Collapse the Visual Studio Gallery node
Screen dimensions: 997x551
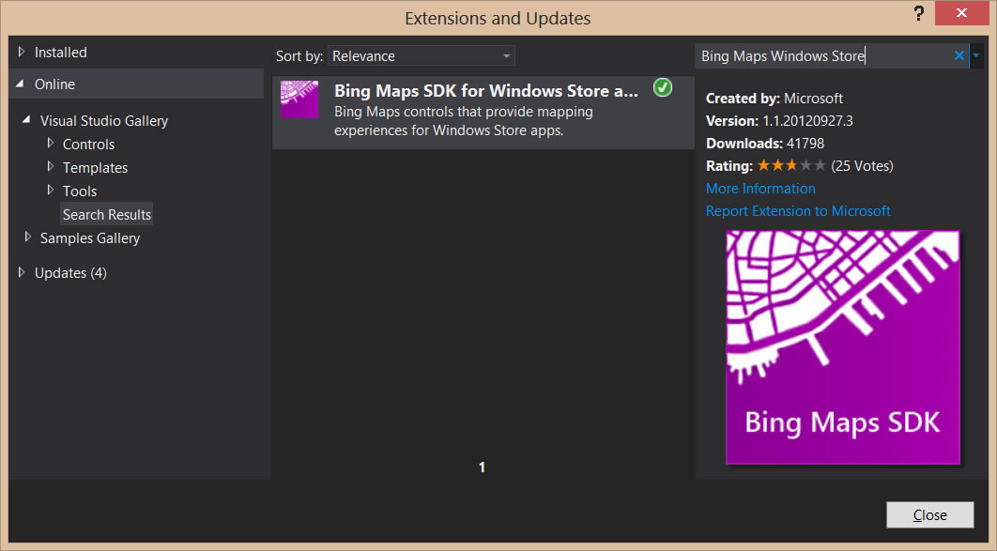point(26,119)
